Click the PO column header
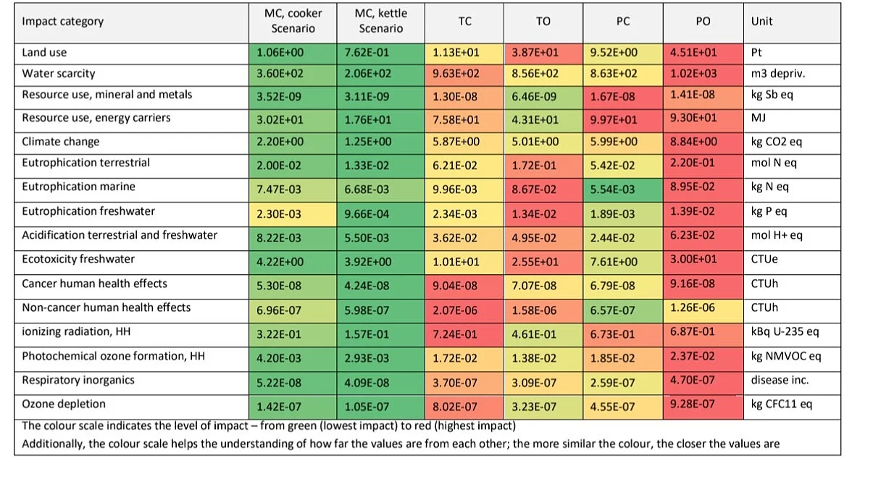Viewport: 873px width, 489px height. 703,22
